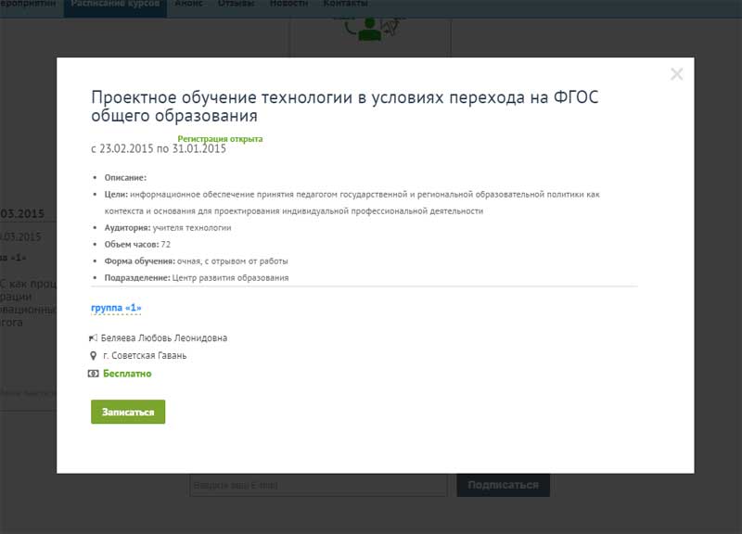Click the 'Регистрация открыта' status text
The image size is (742, 534).
(220, 138)
